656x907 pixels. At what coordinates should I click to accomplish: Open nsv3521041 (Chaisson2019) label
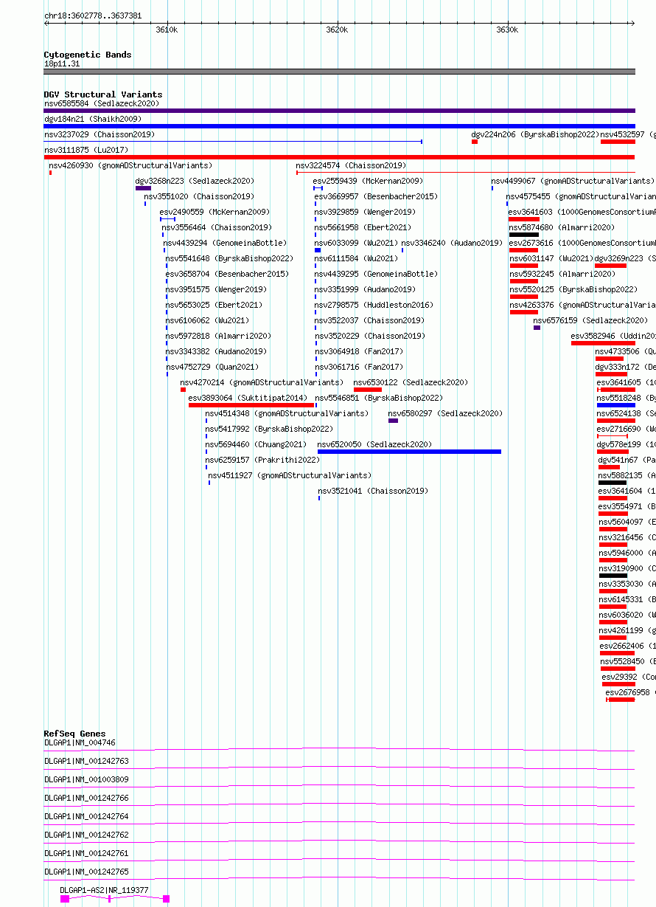(x=373, y=491)
